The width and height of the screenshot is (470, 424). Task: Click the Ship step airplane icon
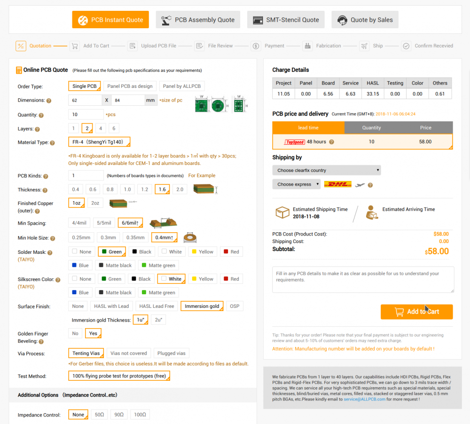coord(364,46)
